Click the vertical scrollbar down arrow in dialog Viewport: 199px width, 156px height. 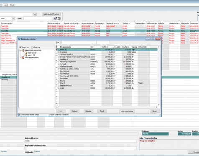(x=158, y=105)
